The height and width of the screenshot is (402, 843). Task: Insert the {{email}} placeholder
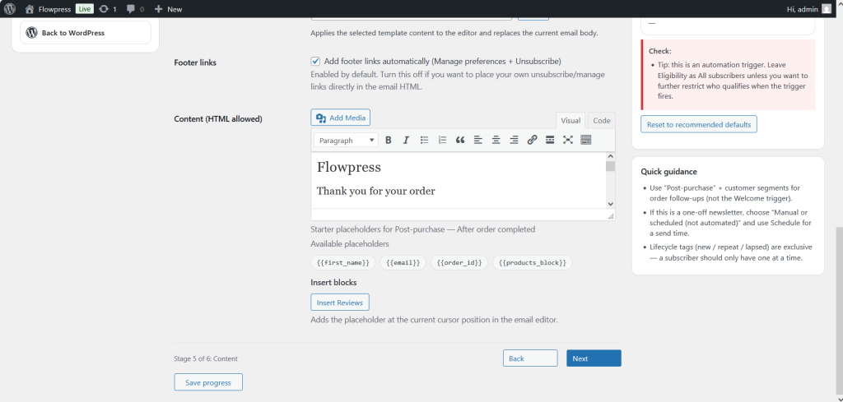pos(403,262)
